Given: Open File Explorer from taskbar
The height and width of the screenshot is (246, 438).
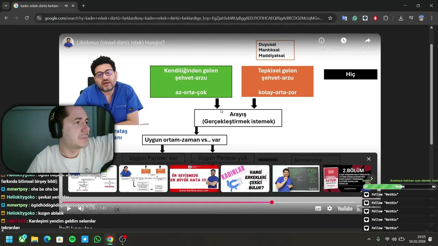Looking at the screenshot, I should click(35, 239).
